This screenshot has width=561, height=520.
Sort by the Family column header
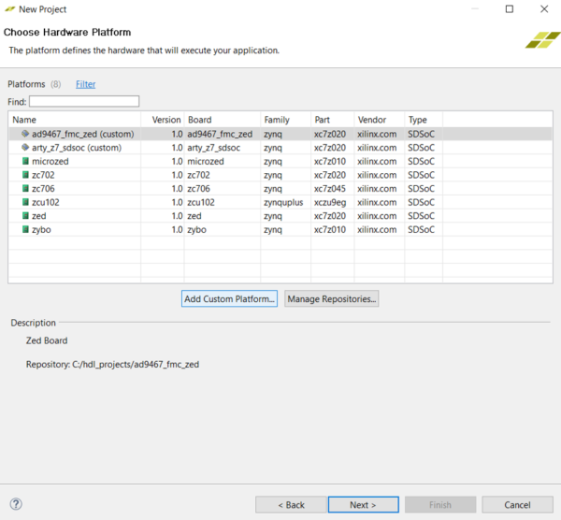pos(286,120)
